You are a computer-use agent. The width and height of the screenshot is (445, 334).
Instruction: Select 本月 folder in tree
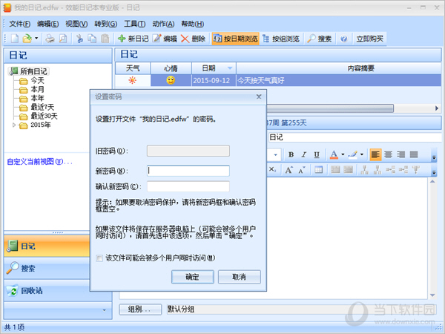37,89
